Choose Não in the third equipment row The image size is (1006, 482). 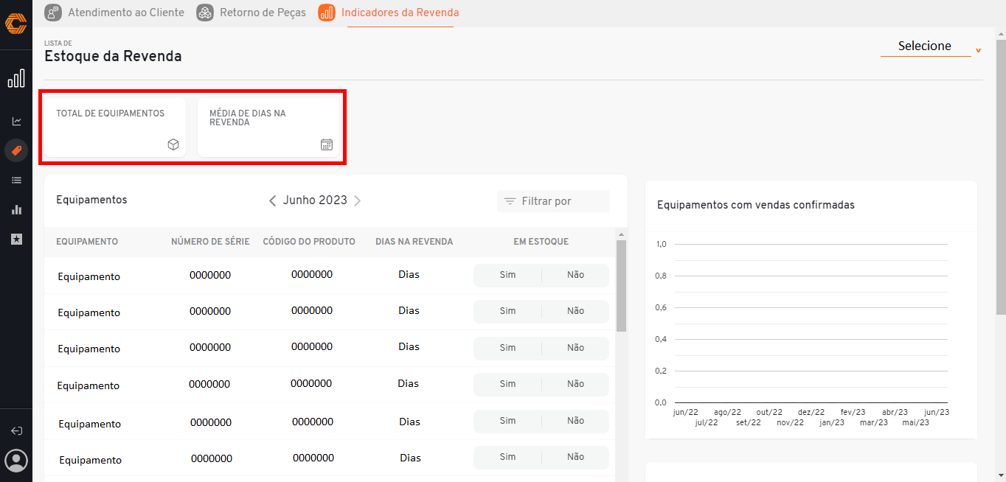tap(575, 348)
